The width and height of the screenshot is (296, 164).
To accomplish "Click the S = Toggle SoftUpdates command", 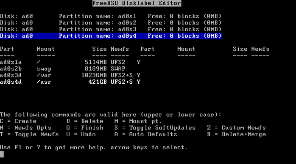I will pyautogui.click(x=155, y=128).
